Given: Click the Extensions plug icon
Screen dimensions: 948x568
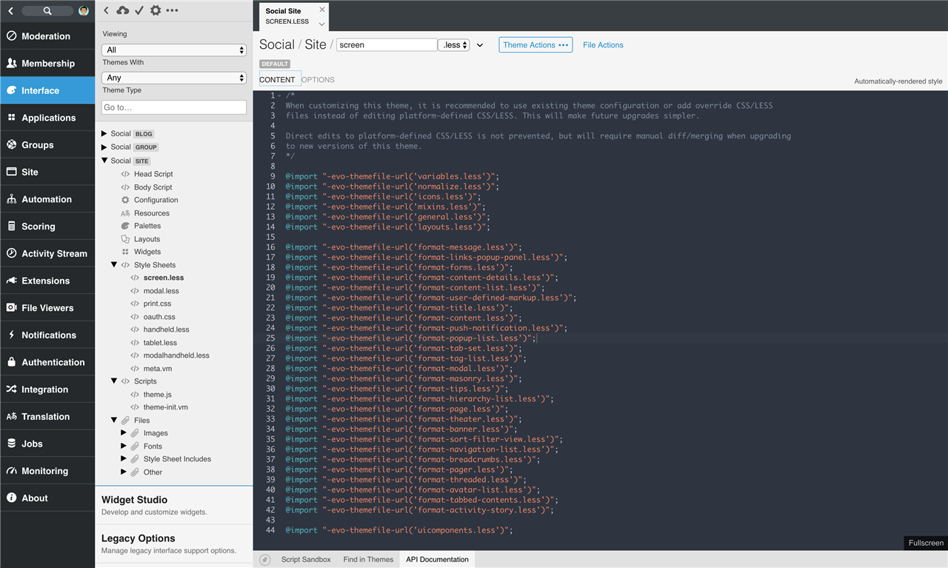Looking at the screenshot, I should [x=11, y=281].
